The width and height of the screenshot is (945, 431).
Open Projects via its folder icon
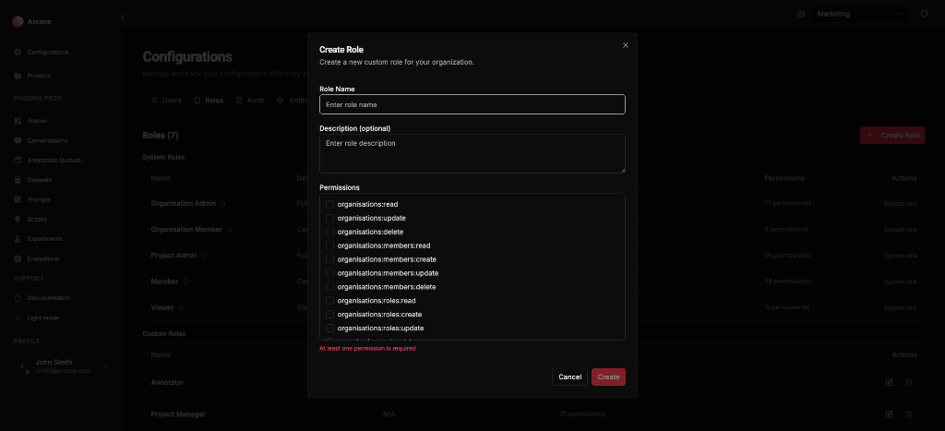tap(18, 76)
